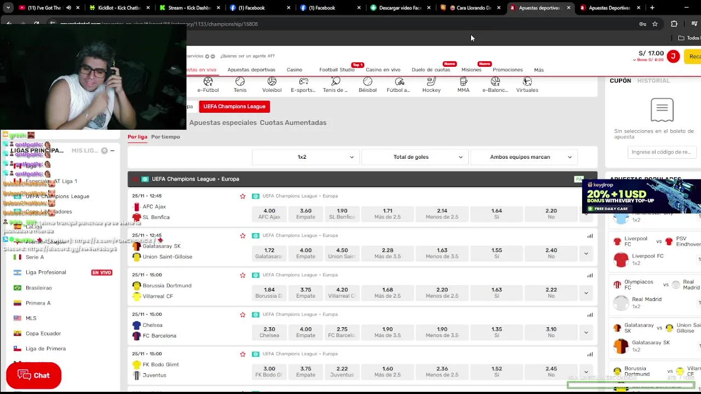Switch to the Por tiempo tab

[165, 137]
